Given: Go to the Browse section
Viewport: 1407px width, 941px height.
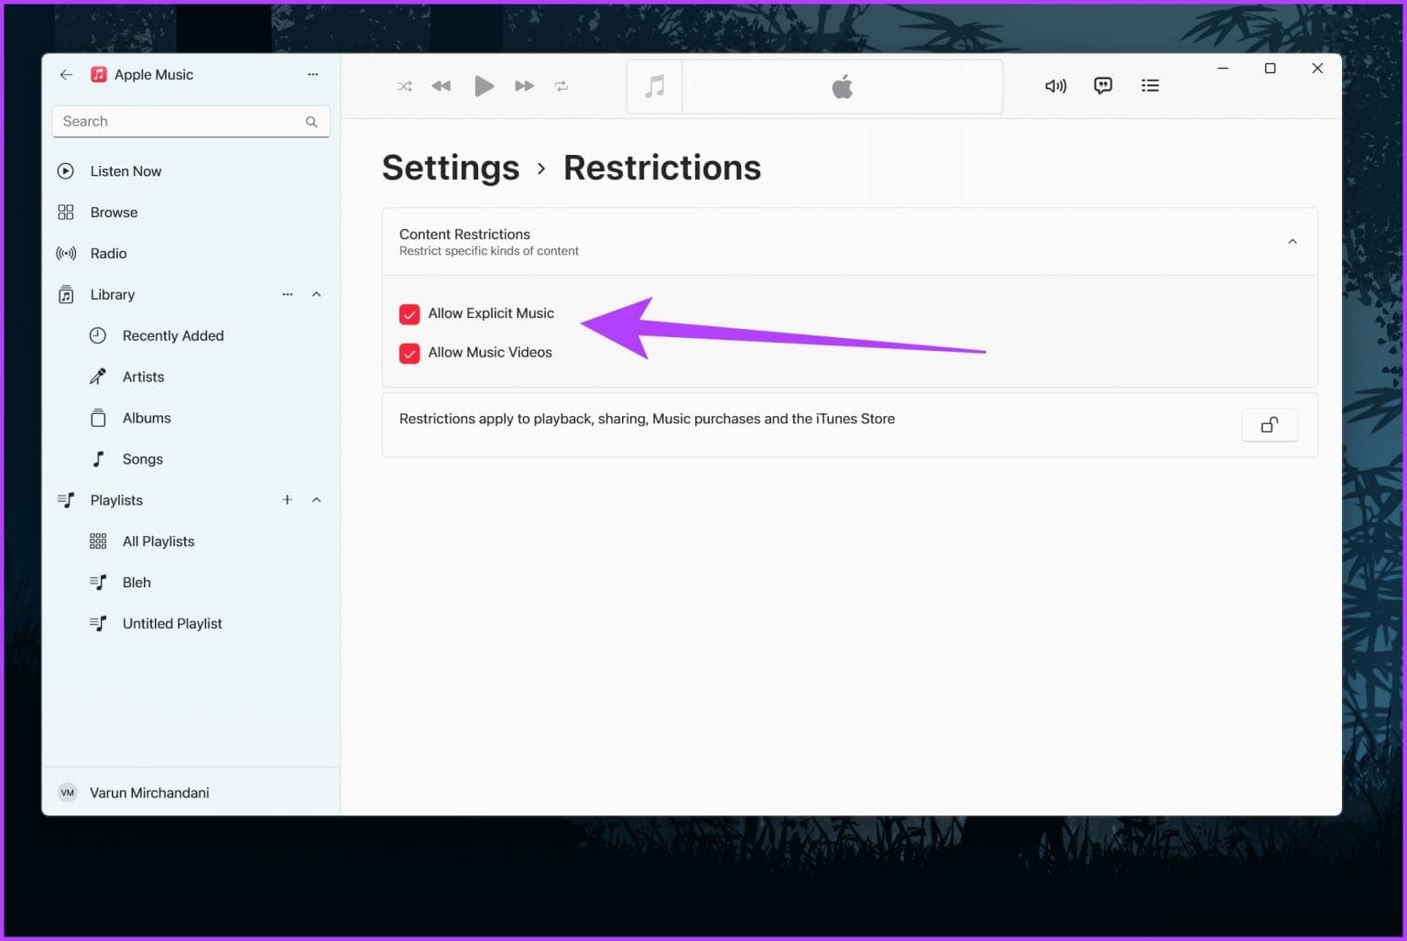Looking at the screenshot, I should tap(191, 213).
